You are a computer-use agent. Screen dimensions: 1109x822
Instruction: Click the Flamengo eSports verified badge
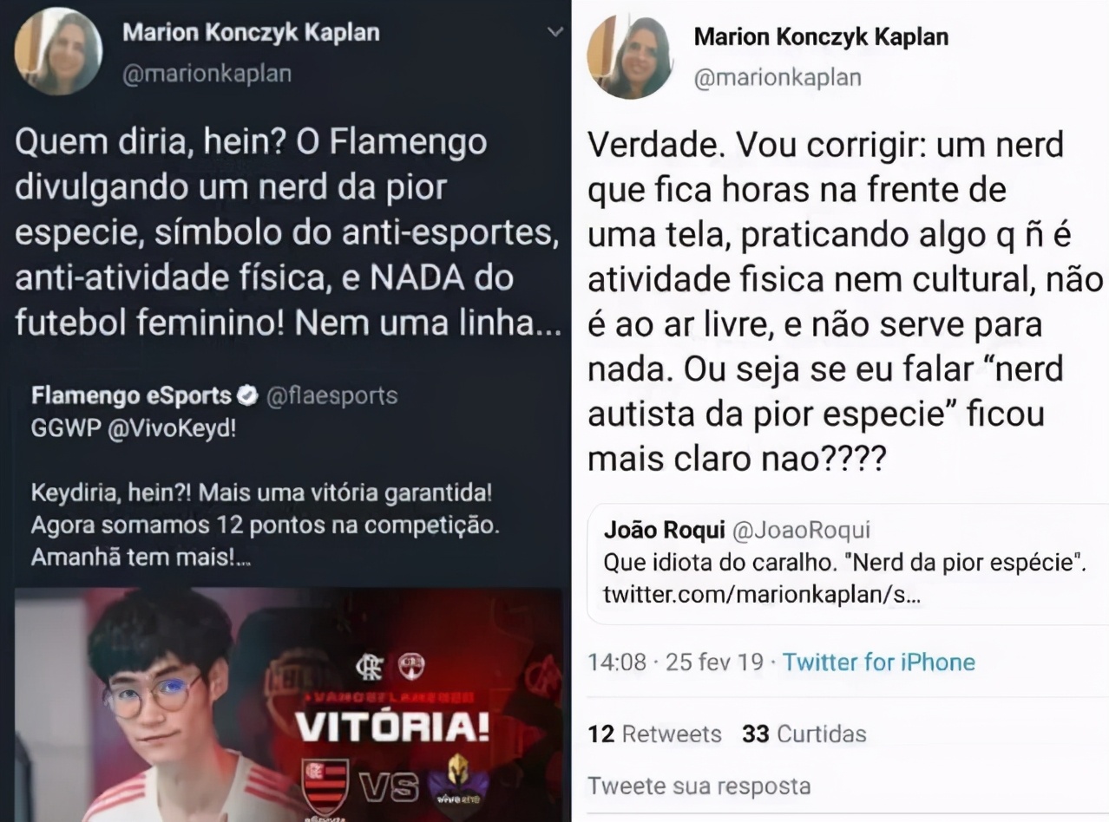click(x=247, y=396)
